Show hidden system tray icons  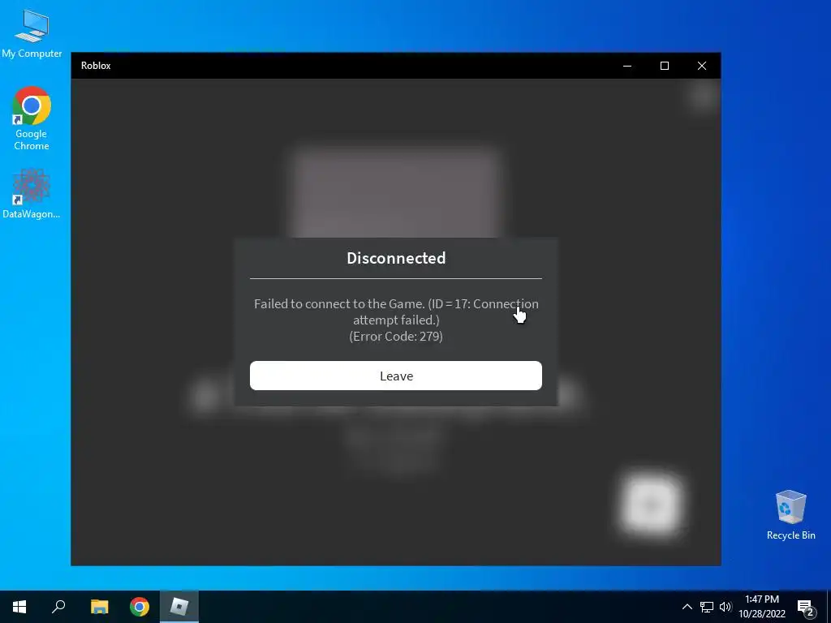pyautogui.click(x=687, y=607)
